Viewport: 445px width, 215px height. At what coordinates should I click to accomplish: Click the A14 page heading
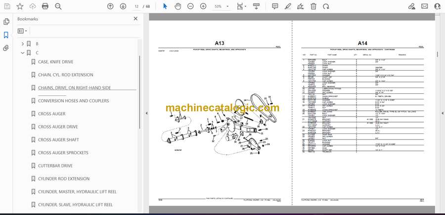[x=362, y=43]
